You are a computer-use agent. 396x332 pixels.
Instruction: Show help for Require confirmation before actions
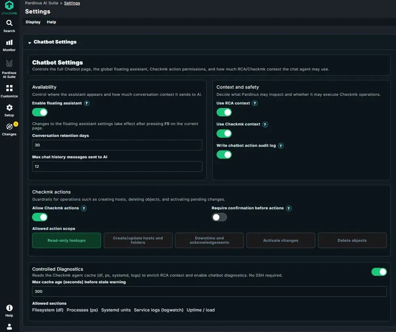[289, 208]
